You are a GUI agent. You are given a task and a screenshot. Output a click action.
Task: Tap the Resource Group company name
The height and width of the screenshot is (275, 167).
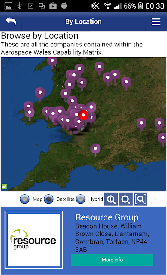(107, 217)
